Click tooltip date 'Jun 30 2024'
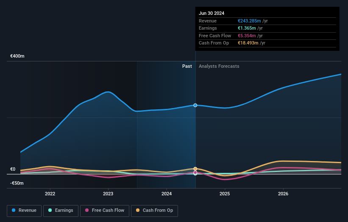The height and width of the screenshot is (222, 348). (212, 13)
